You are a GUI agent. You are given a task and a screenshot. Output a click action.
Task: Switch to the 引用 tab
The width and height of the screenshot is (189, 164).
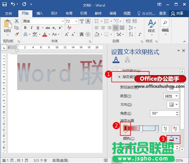point(84,13)
